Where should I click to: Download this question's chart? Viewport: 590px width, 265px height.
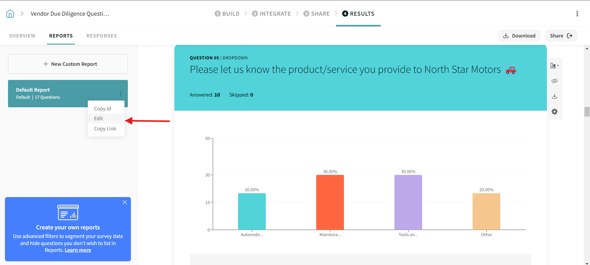[x=554, y=96]
